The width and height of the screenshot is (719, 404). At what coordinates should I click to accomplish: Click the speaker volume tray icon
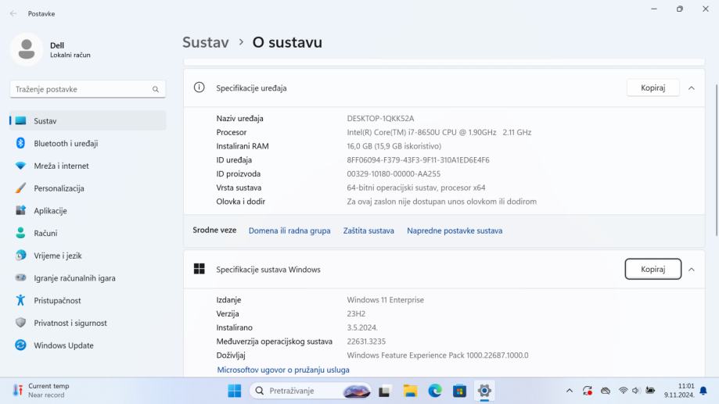635,391
